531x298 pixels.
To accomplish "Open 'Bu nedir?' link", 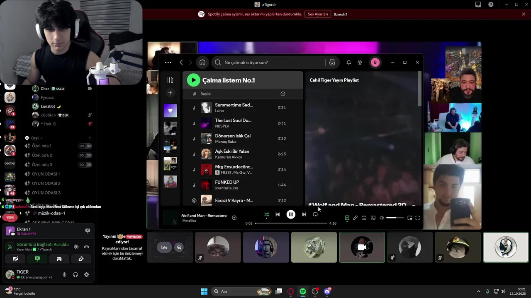I will [340, 14].
